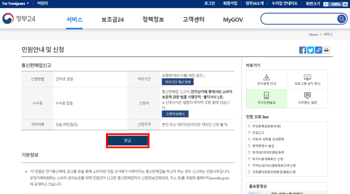Click the 어린이 link
The image size is (350, 194).
42,4
